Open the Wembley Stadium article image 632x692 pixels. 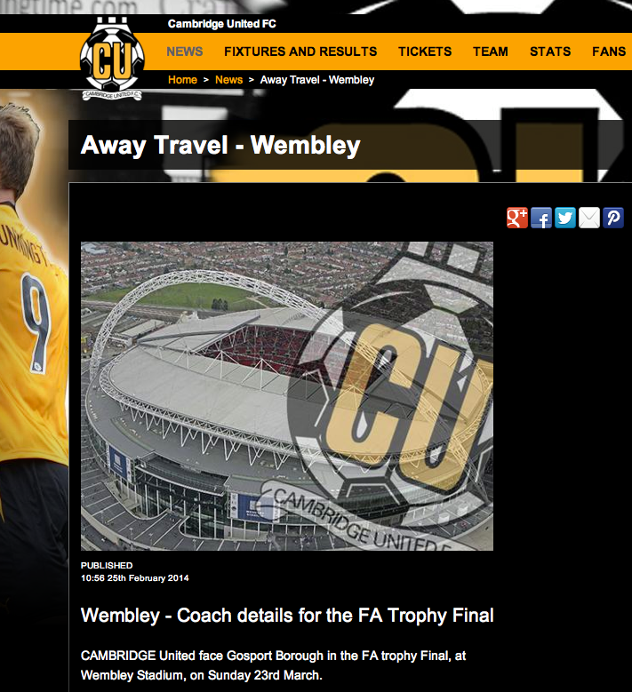[x=287, y=396]
